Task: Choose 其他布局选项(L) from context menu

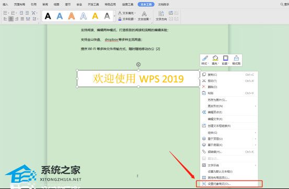Action: [229, 178]
